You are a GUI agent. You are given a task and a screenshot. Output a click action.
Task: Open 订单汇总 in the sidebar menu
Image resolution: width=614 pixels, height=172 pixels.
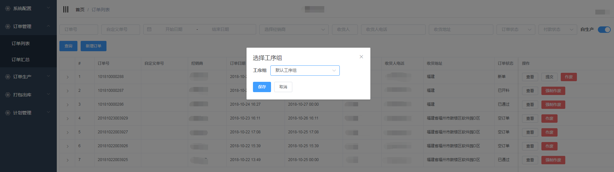pyautogui.click(x=21, y=60)
